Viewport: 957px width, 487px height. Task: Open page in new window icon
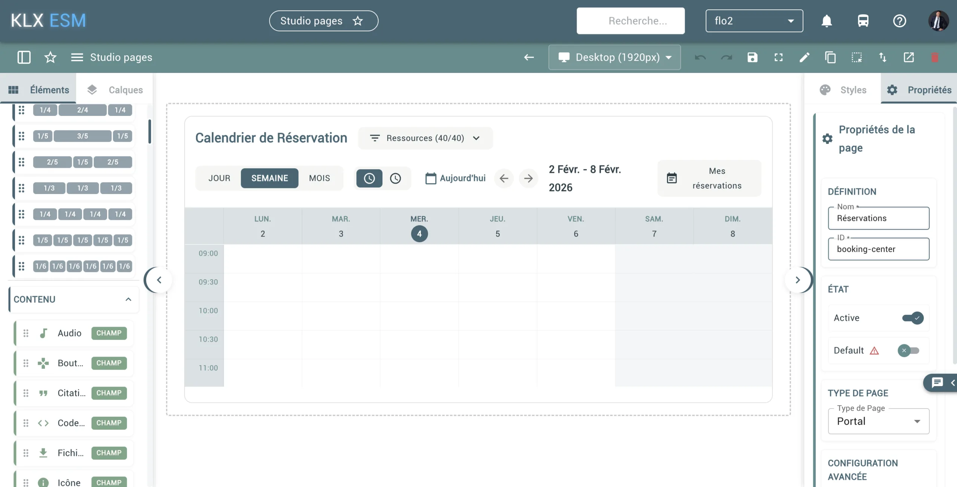(908, 57)
